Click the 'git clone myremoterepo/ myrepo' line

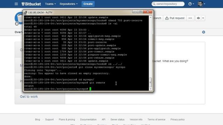75,67
